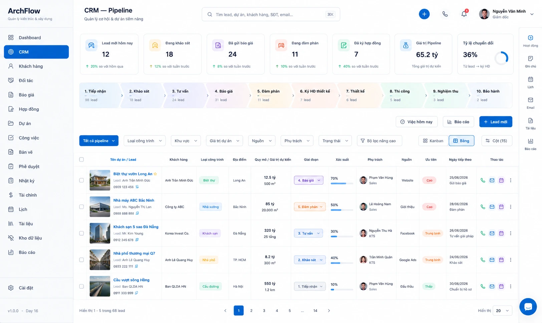Image resolution: width=542 pixels, height=323 pixels.
Task: Focus the lead search input field
Action: coord(271,14)
